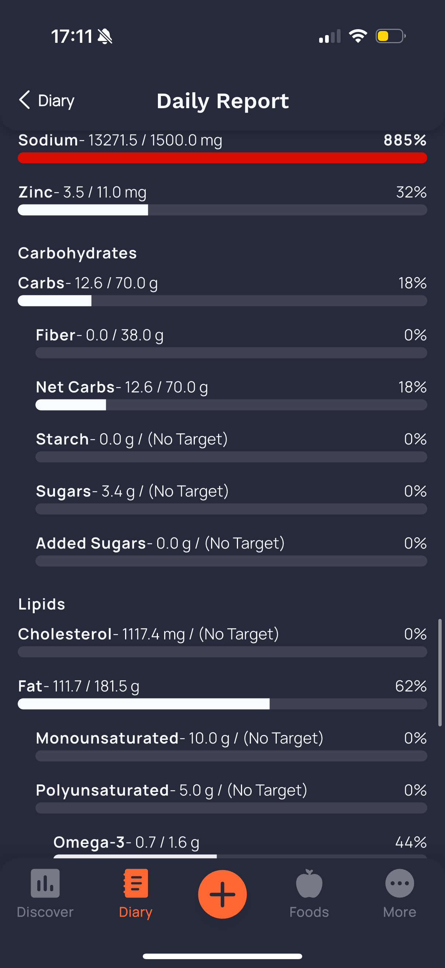Open the Foods apple icon
The height and width of the screenshot is (968, 445).
(x=309, y=883)
